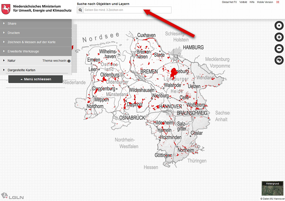Screen dimensions: 285x201
Task: Zoom out with the minus icon
Action: 279,49
